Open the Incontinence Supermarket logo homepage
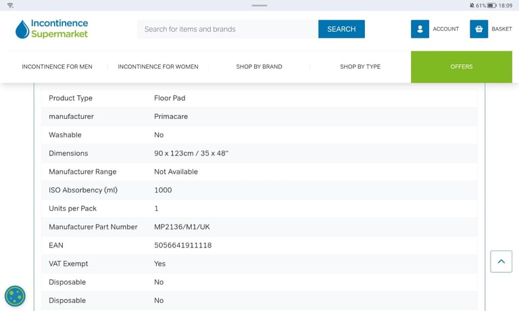Image resolution: width=519 pixels, height=311 pixels. pyautogui.click(x=51, y=29)
